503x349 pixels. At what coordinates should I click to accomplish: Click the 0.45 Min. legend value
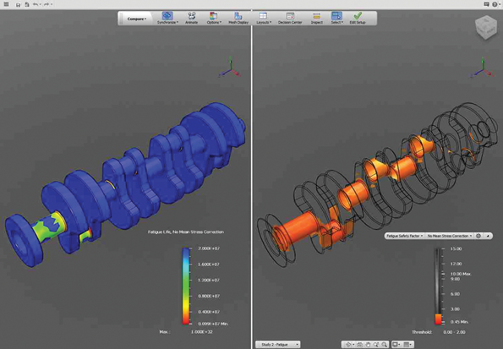pyautogui.click(x=459, y=322)
